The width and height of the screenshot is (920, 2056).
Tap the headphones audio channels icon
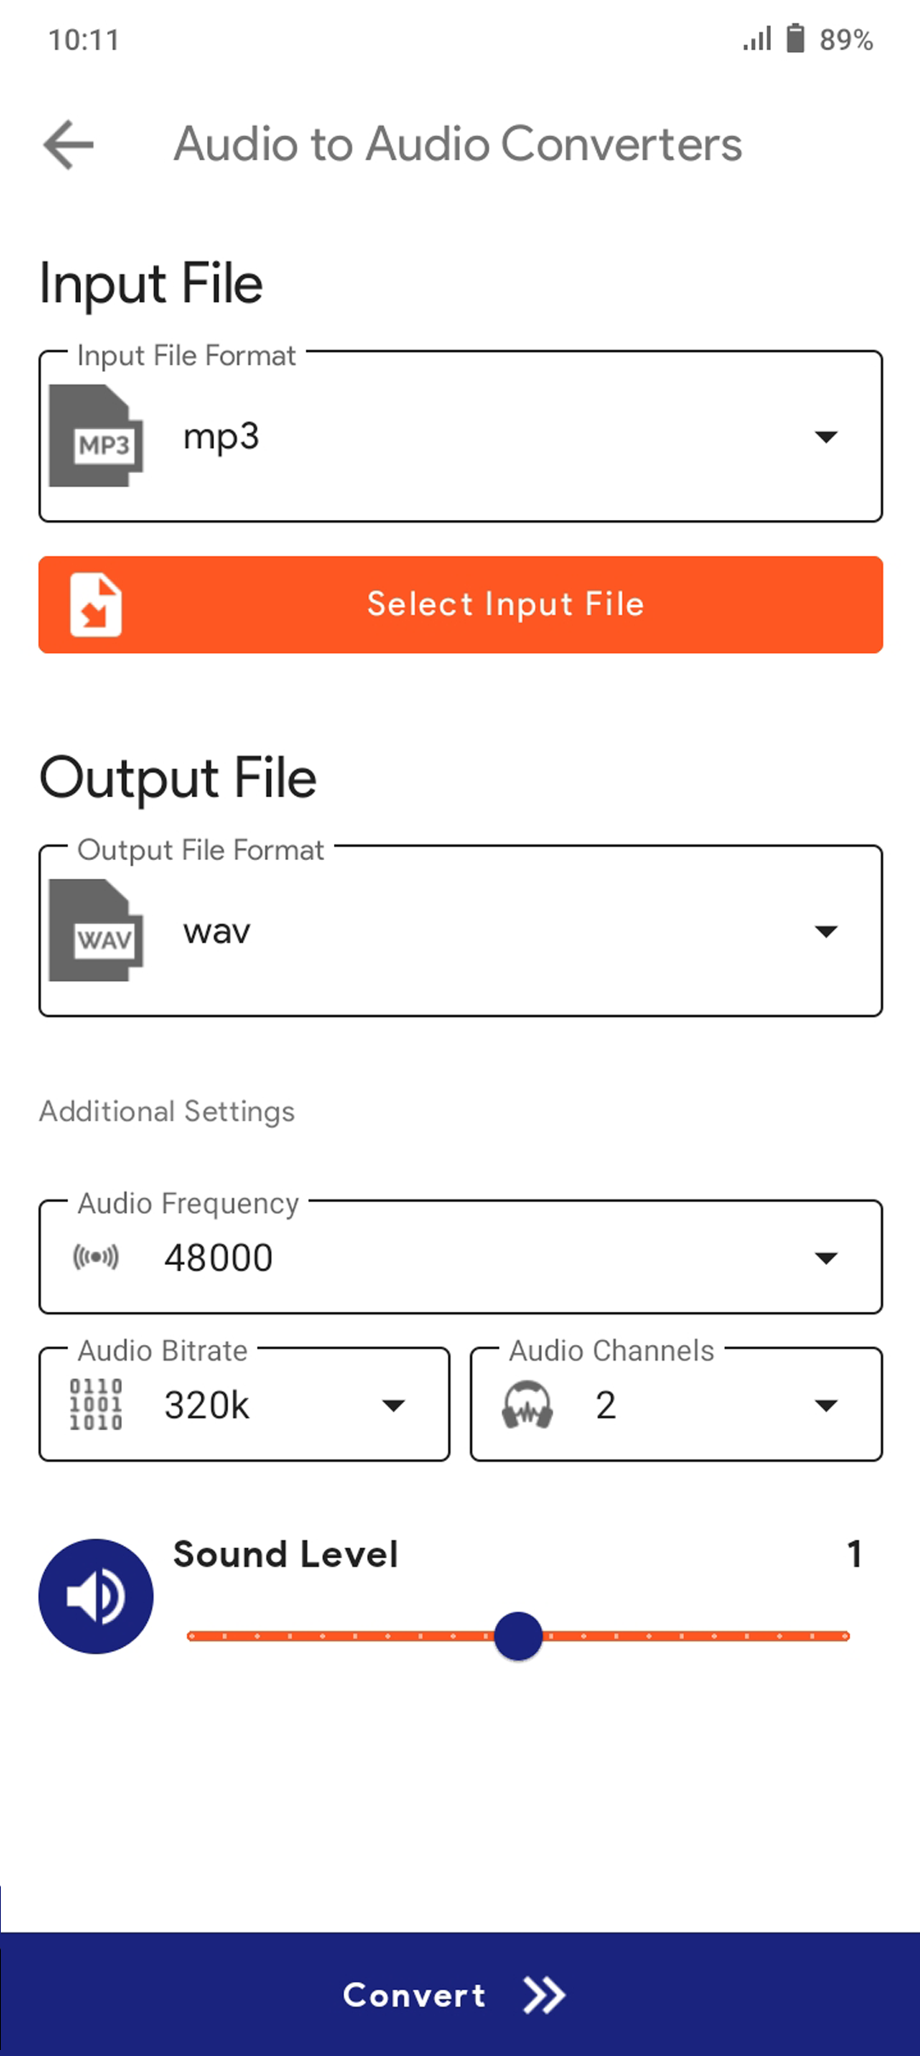point(527,1404)
